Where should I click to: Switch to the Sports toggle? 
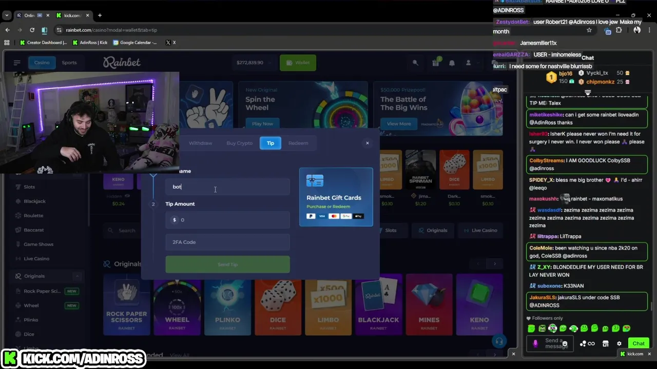click(69, 63)
